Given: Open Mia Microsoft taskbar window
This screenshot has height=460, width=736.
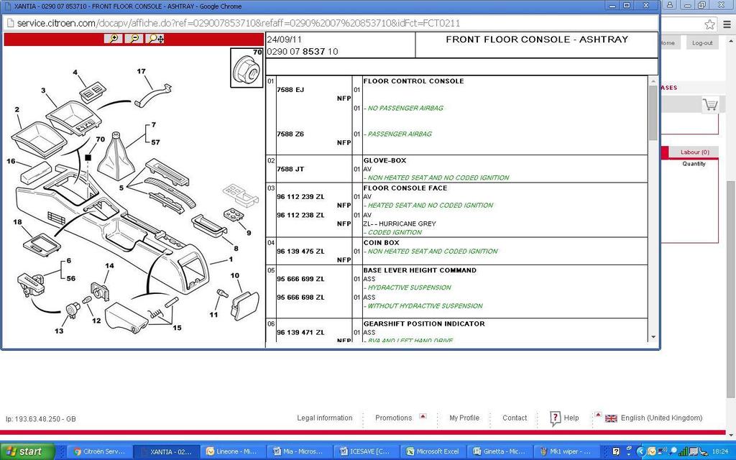Looking at the screenshot, I should tap(300, 451).
